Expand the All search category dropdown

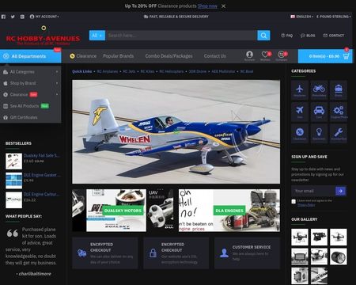[x=97, y=36]
